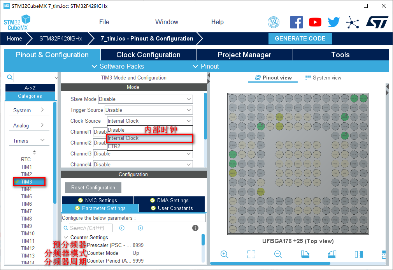Switch peripheral list to A->Z sorting

pos(30,88)
